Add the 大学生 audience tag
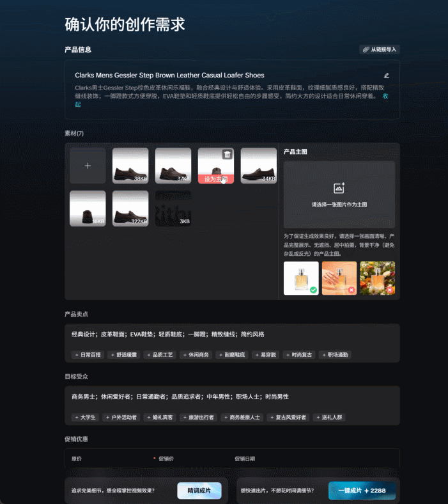The height and width of the screenshot is (504, 448). point(85,418)
